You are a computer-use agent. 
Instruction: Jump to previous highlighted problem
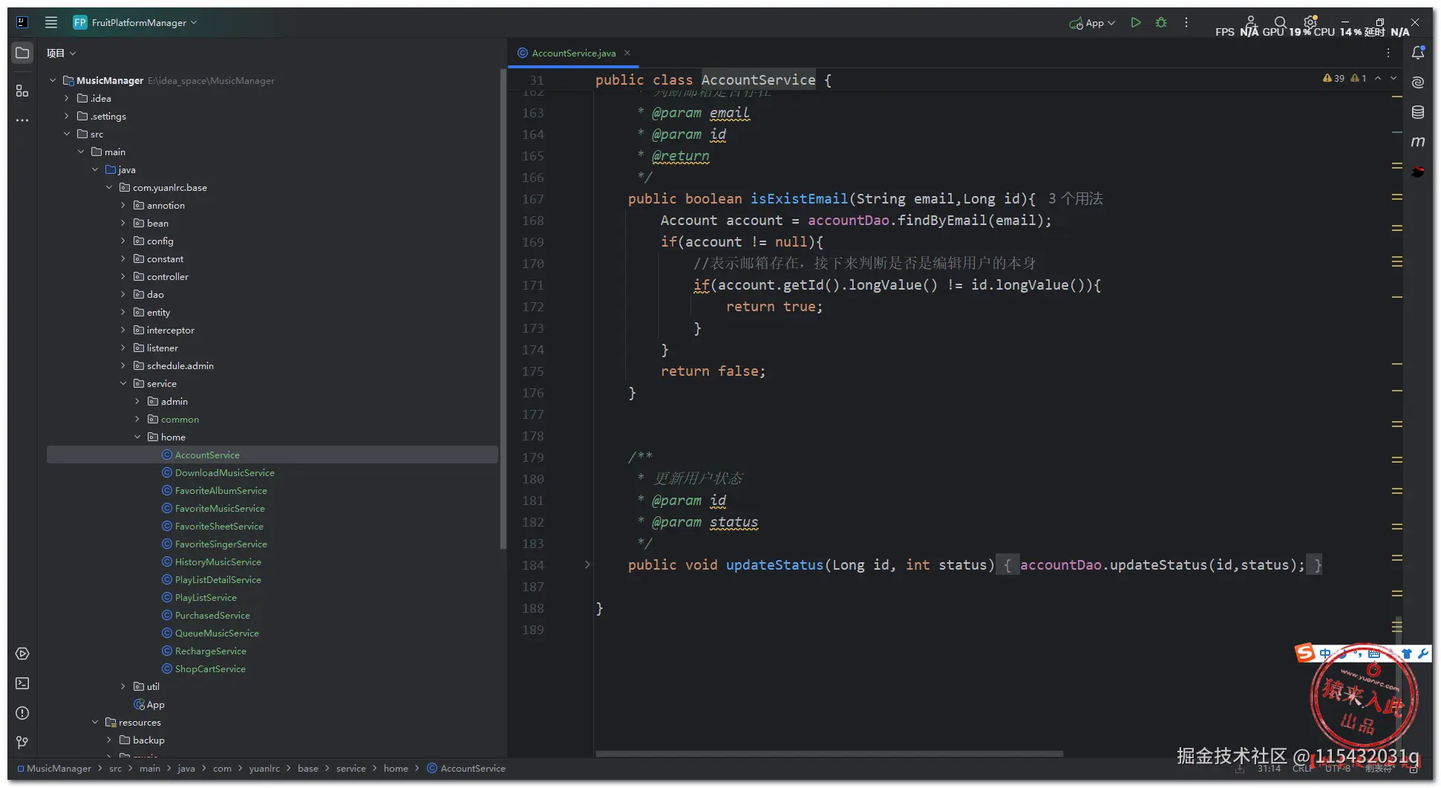tap(1378, 78)
